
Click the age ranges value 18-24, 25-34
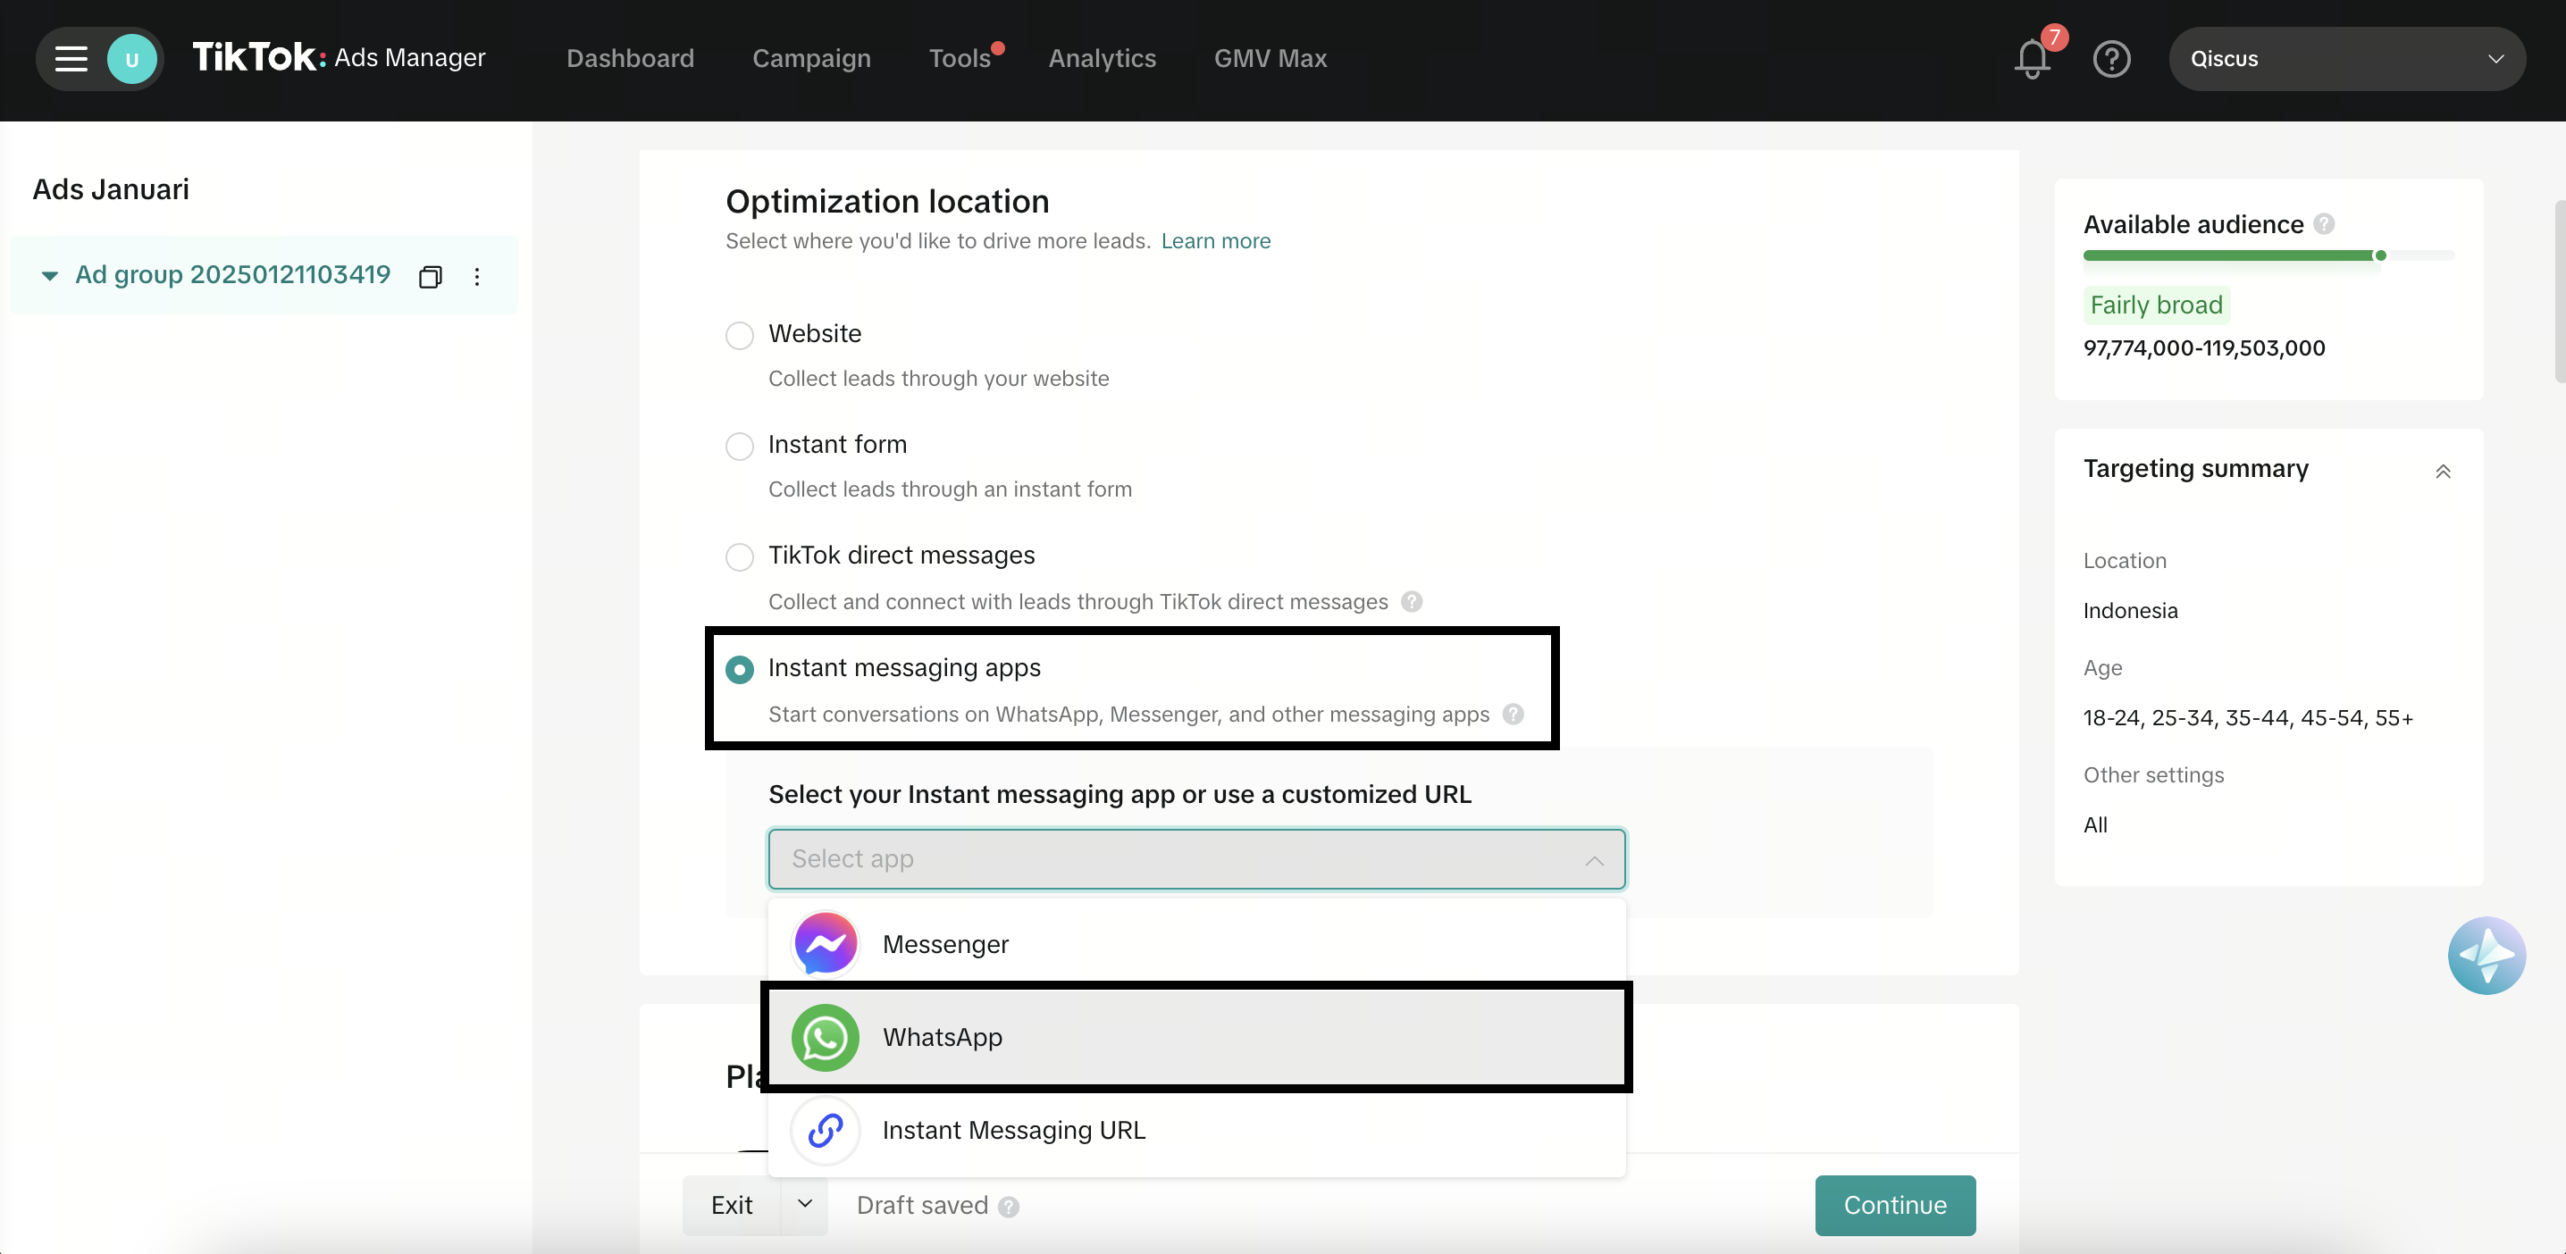pyautogui.click(x=2247, y=718)
